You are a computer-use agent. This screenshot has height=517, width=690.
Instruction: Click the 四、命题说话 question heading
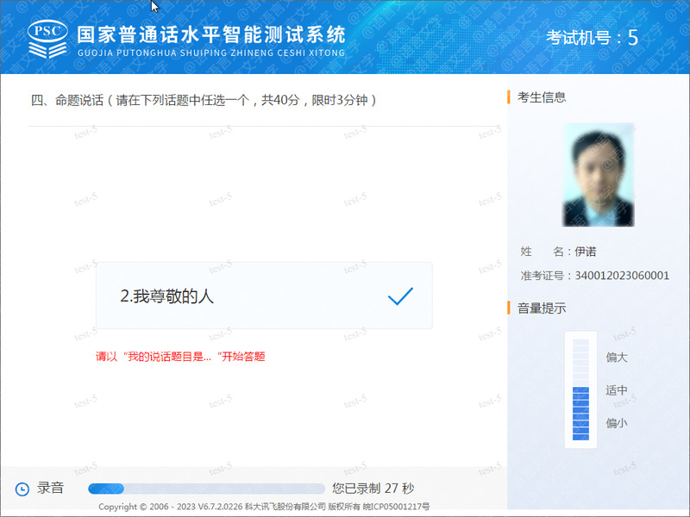[204, 100]
